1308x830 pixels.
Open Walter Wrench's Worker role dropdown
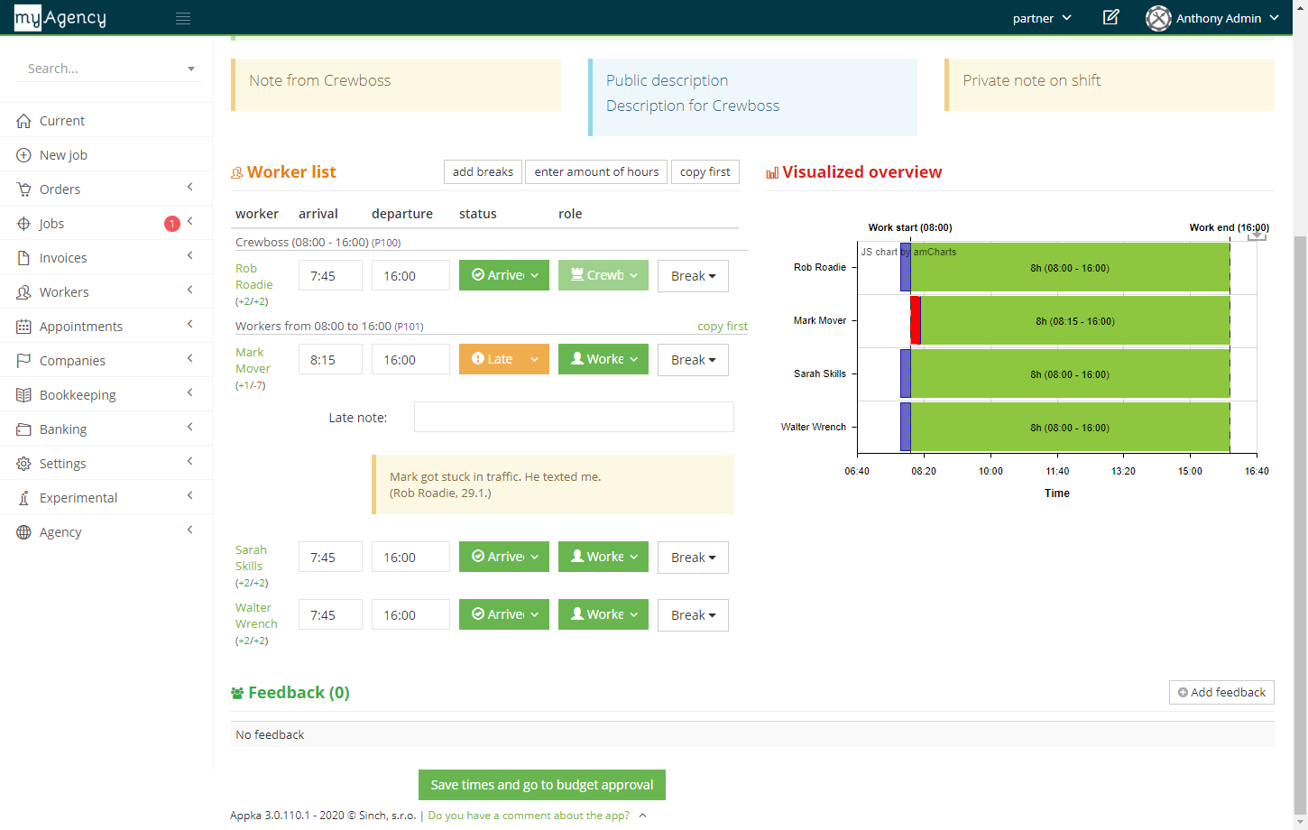tap(603, 614)
